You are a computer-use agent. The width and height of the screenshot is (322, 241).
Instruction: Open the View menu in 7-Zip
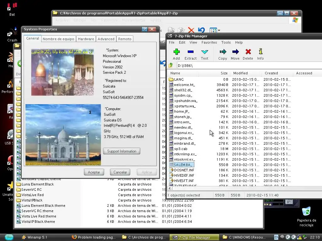point(193,42)
